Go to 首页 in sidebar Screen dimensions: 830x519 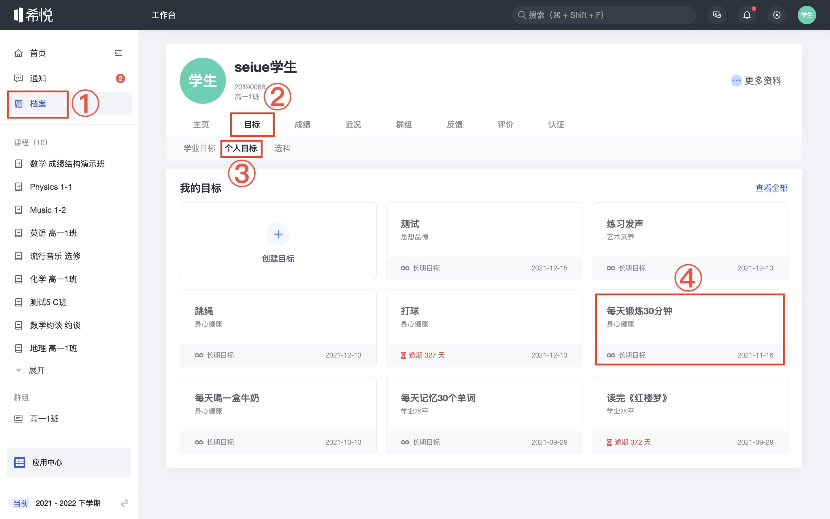[x=38, y=53]
